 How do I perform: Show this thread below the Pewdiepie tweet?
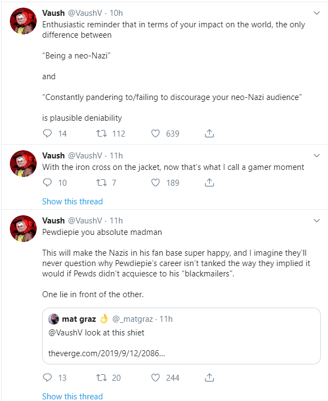click(x=72, y=396)
